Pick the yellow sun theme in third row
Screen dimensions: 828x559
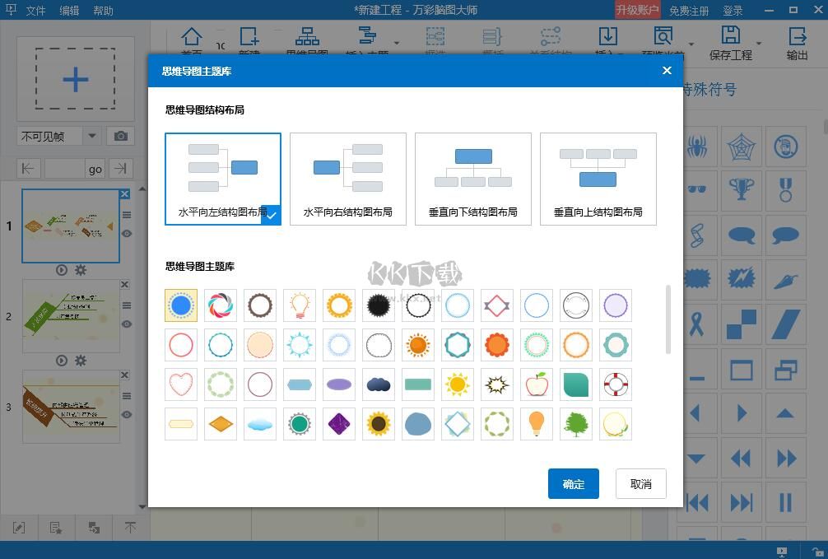[x=458, y=384]
